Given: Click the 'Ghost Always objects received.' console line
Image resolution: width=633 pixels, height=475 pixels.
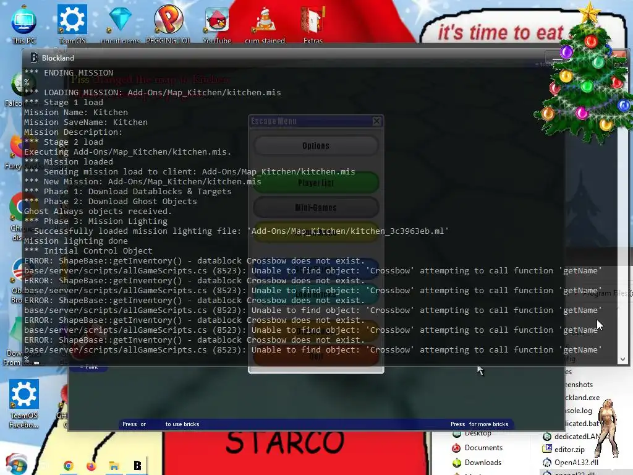Looking at the screenshot, I should tap(98, 212).
